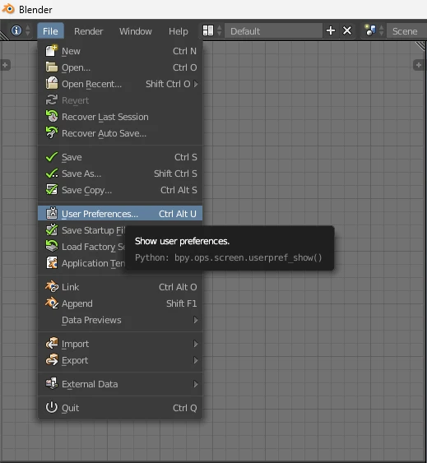Open the editor type selector arrows

27,30
